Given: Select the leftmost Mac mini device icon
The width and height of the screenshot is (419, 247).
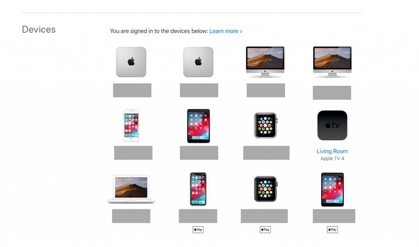Looking at the screenshot, I should 131,62.
